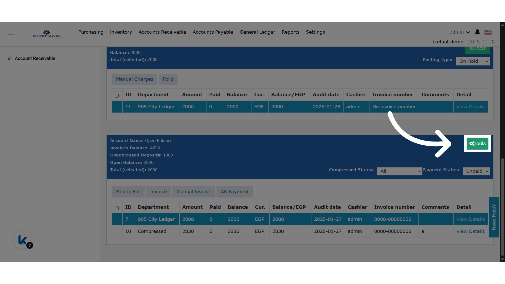The width and height of the screenshot is (505, 284).
Task: Select Account Receivable in the sidebar
Action: 35,59
